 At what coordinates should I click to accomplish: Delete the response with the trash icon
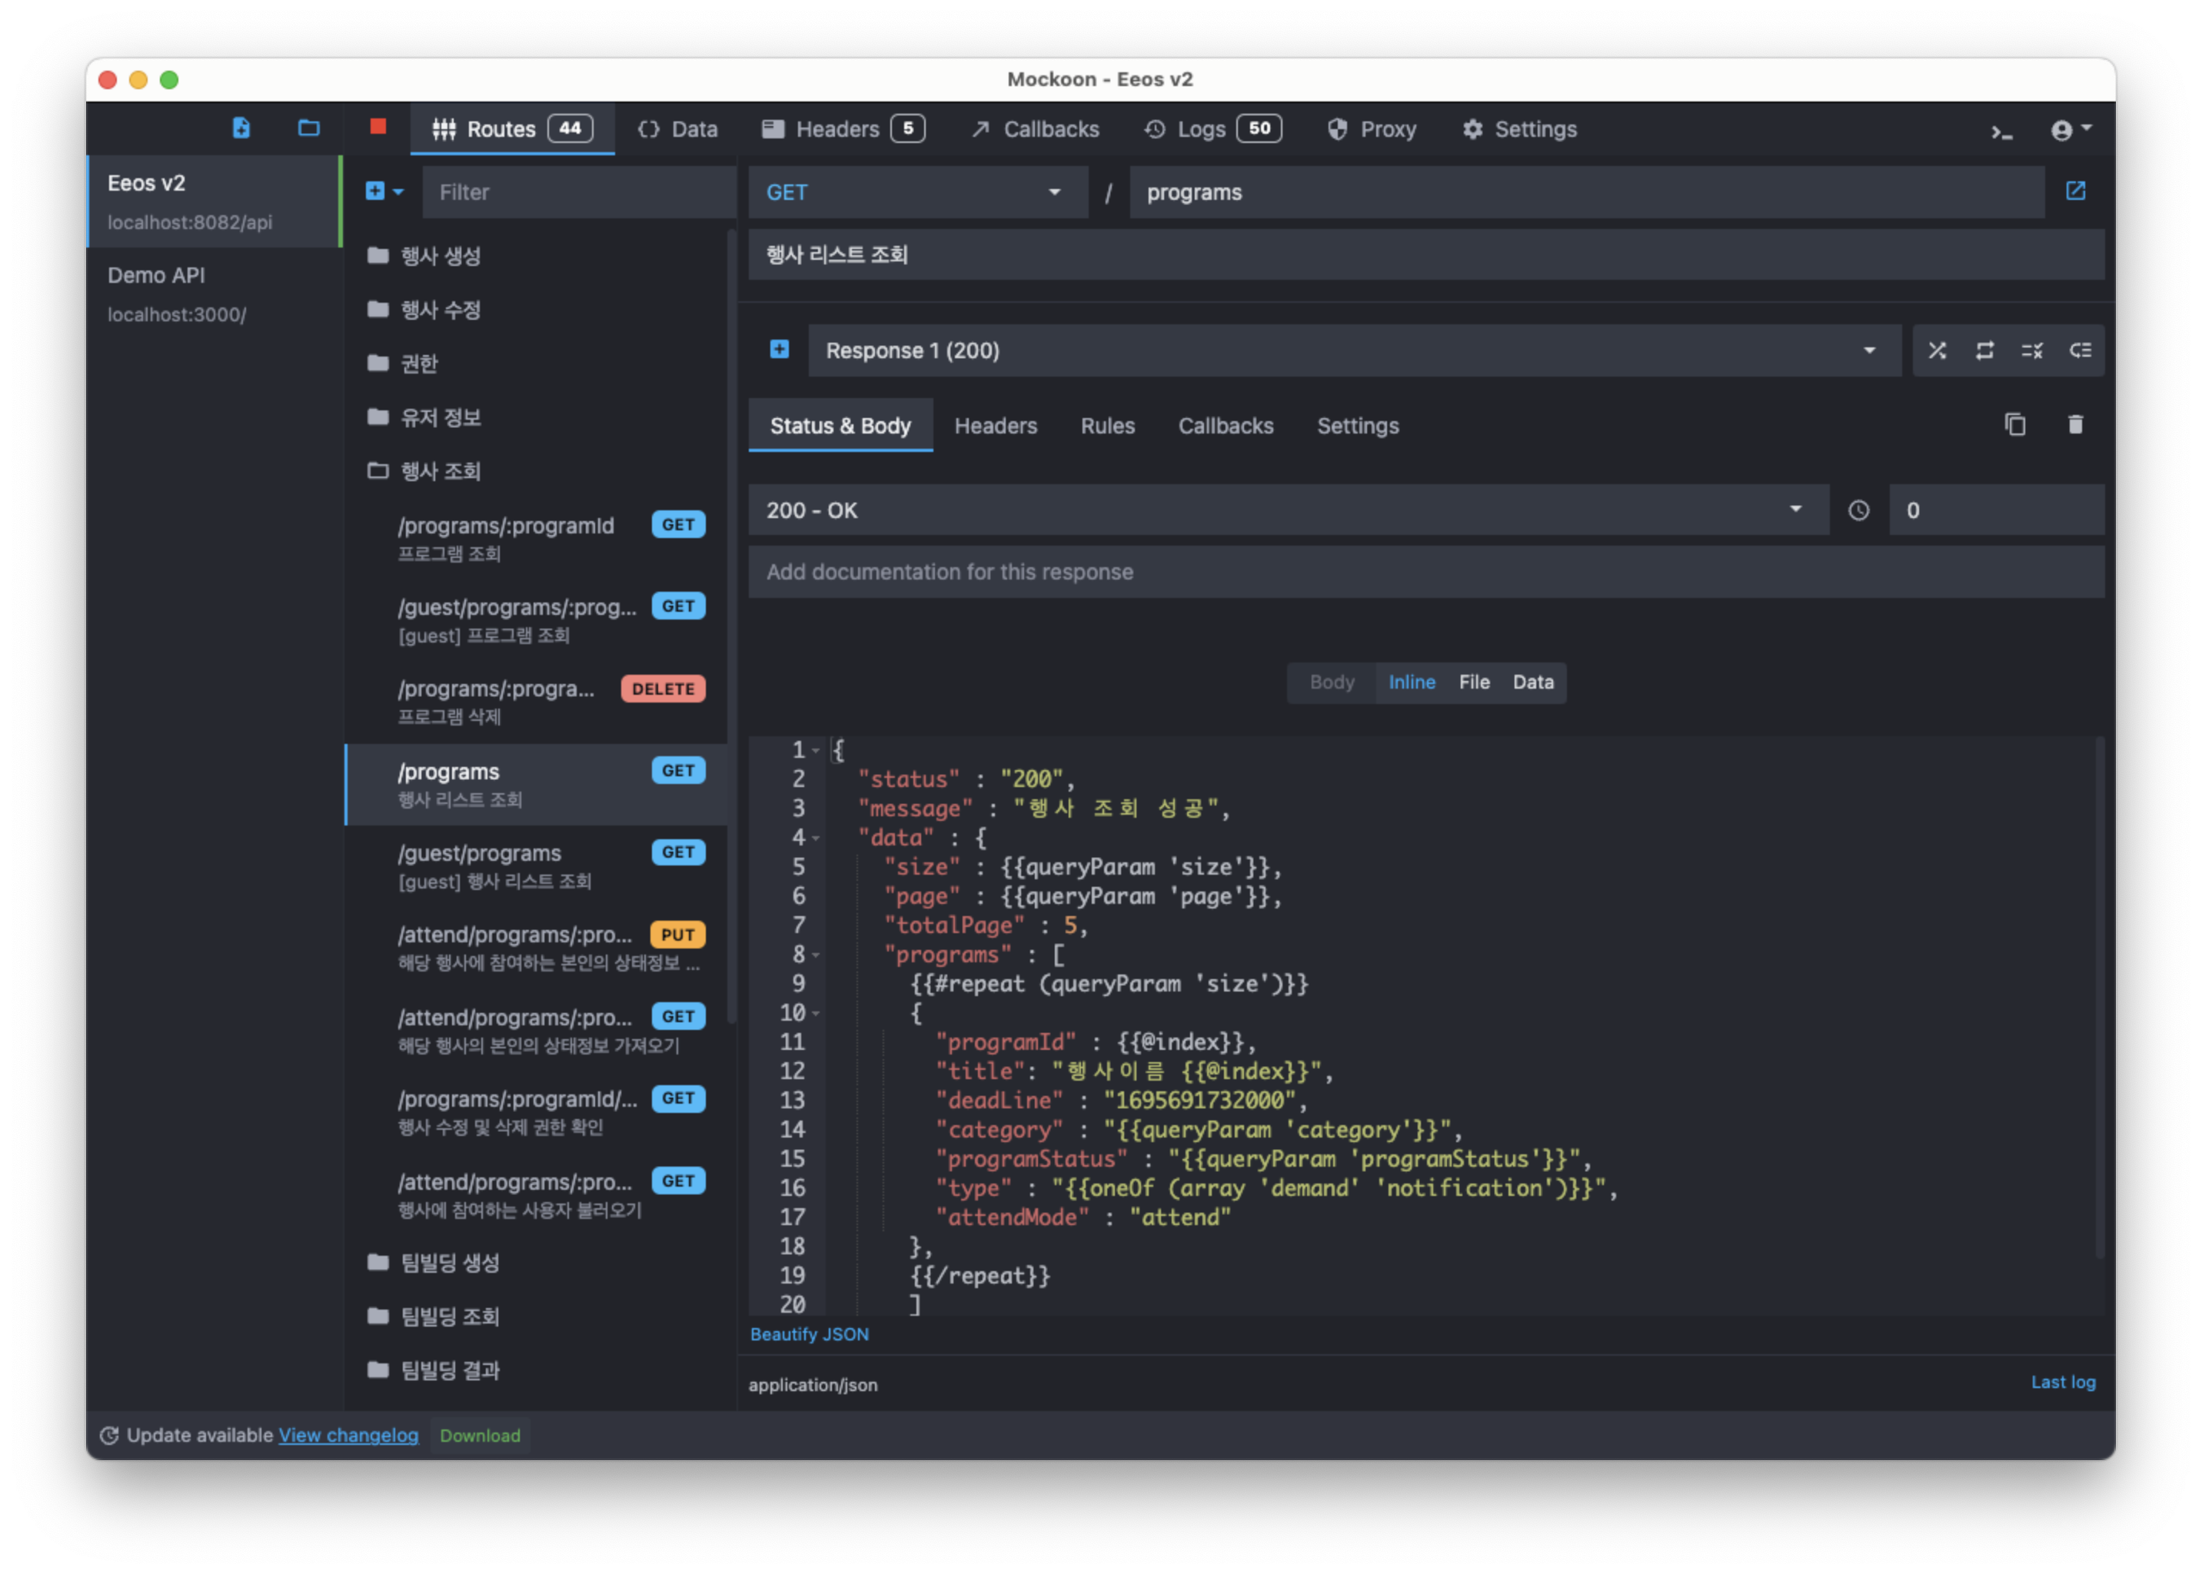[2075, 424]
